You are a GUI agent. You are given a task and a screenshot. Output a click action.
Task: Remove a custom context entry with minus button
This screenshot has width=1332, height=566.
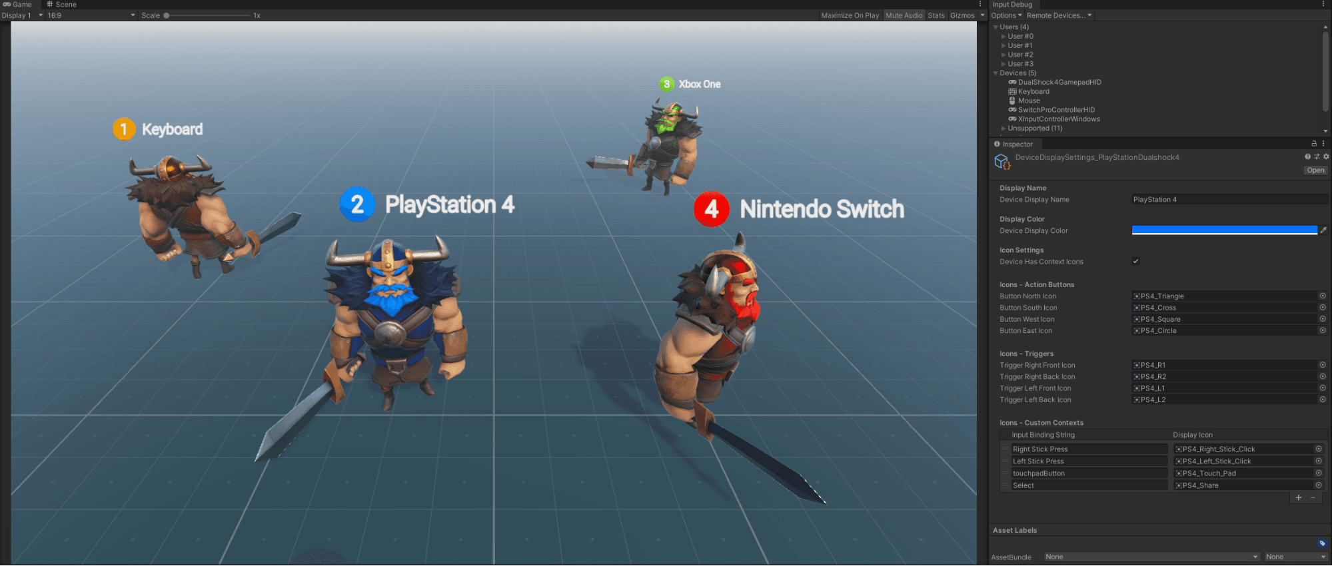click(1313, 497)
